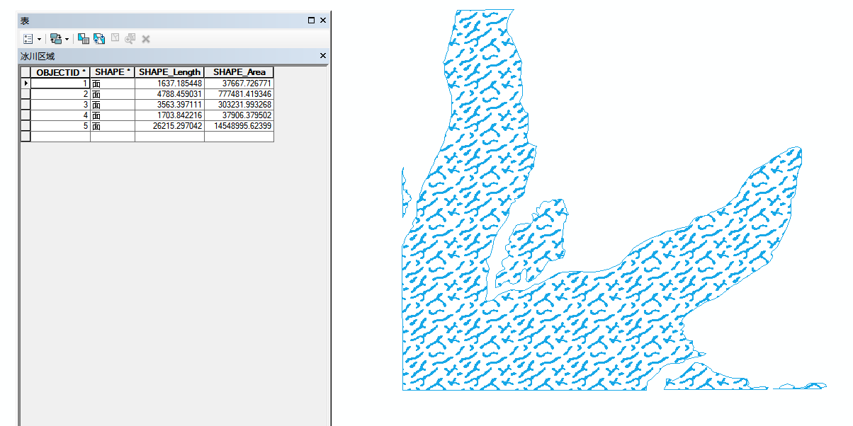This screenshot has height=426, width=853.
Task: Click the Select By Attributes icon
Action: click(x=84, y=39)
